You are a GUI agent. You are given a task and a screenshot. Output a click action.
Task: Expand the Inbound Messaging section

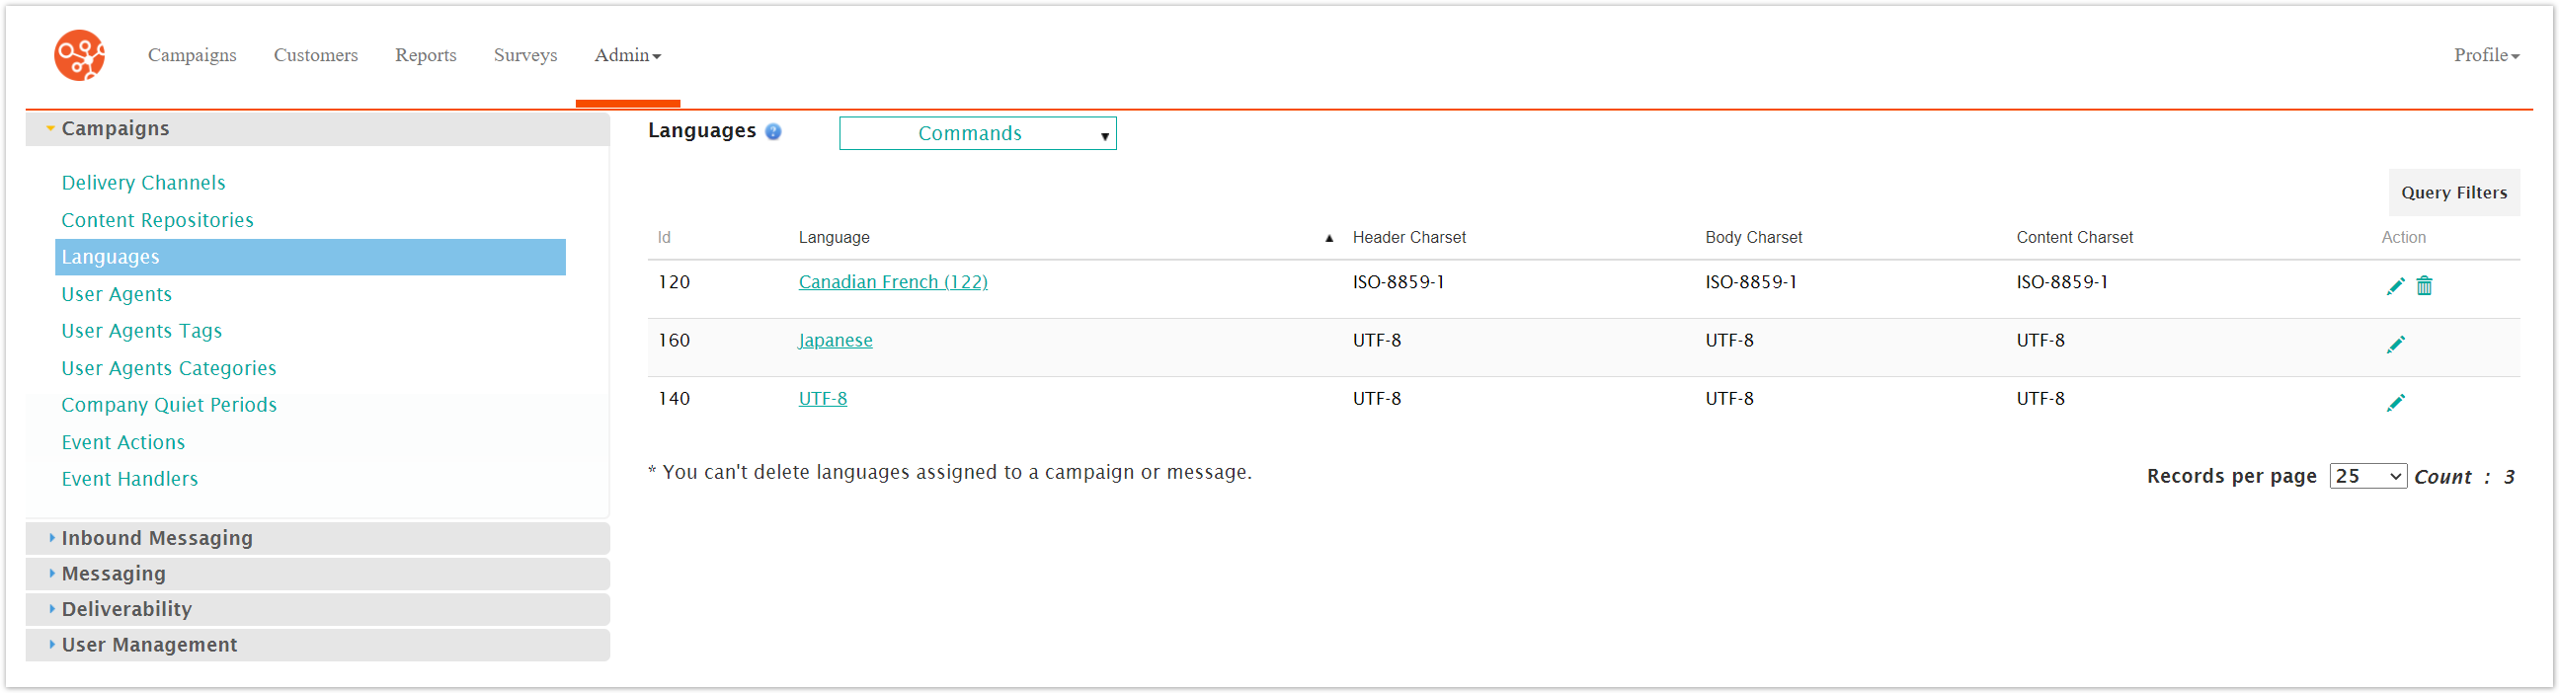click(x=157, y=538)
